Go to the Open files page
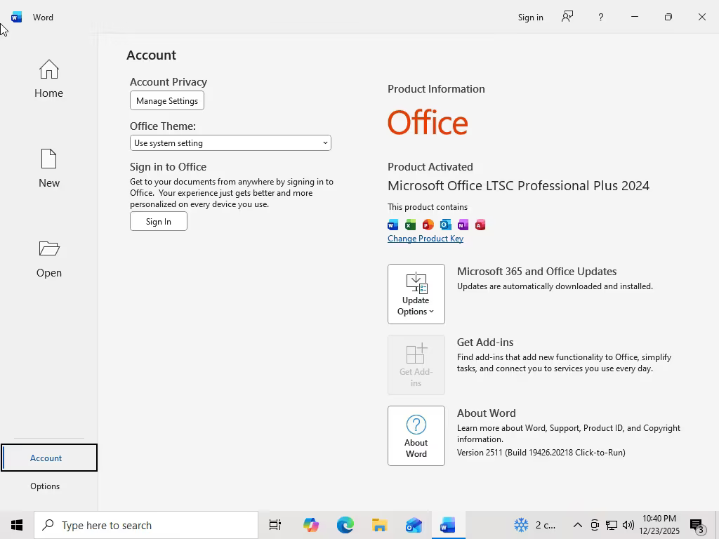Image resolution: width=719 pixels, height=539 pixels. point(48,258)
